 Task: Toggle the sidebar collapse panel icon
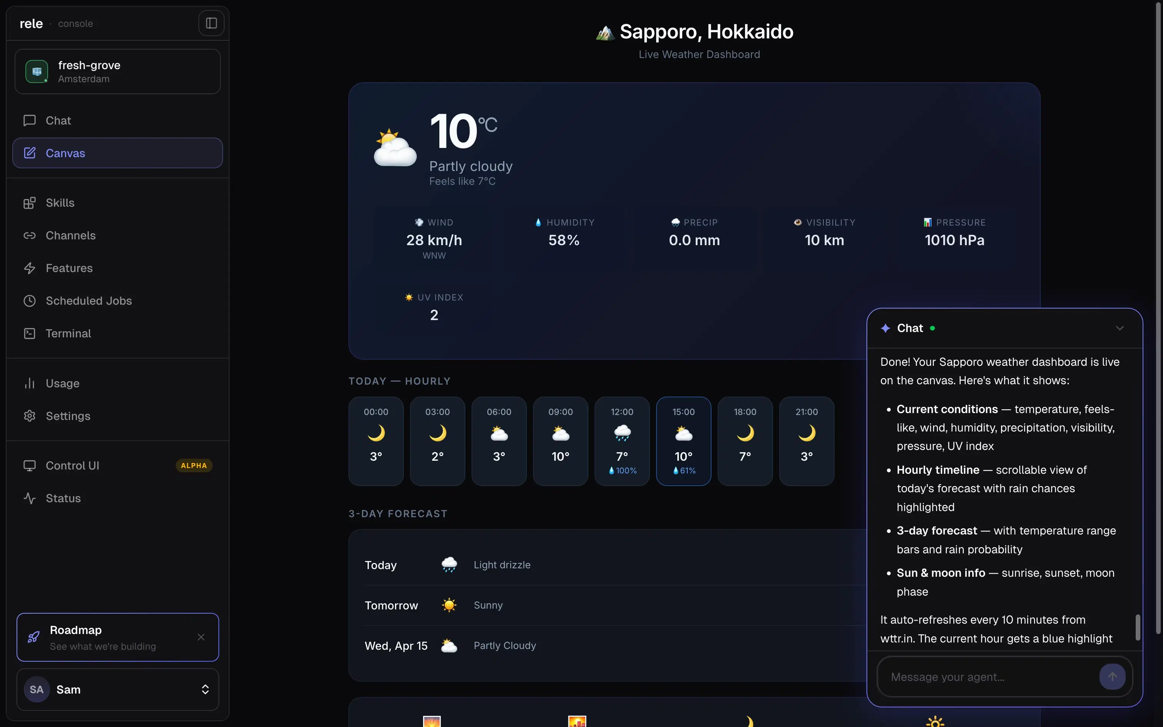(211, 23)
